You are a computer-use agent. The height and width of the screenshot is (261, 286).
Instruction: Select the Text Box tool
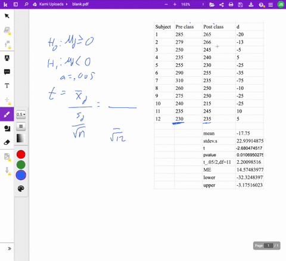click(7, 86)
